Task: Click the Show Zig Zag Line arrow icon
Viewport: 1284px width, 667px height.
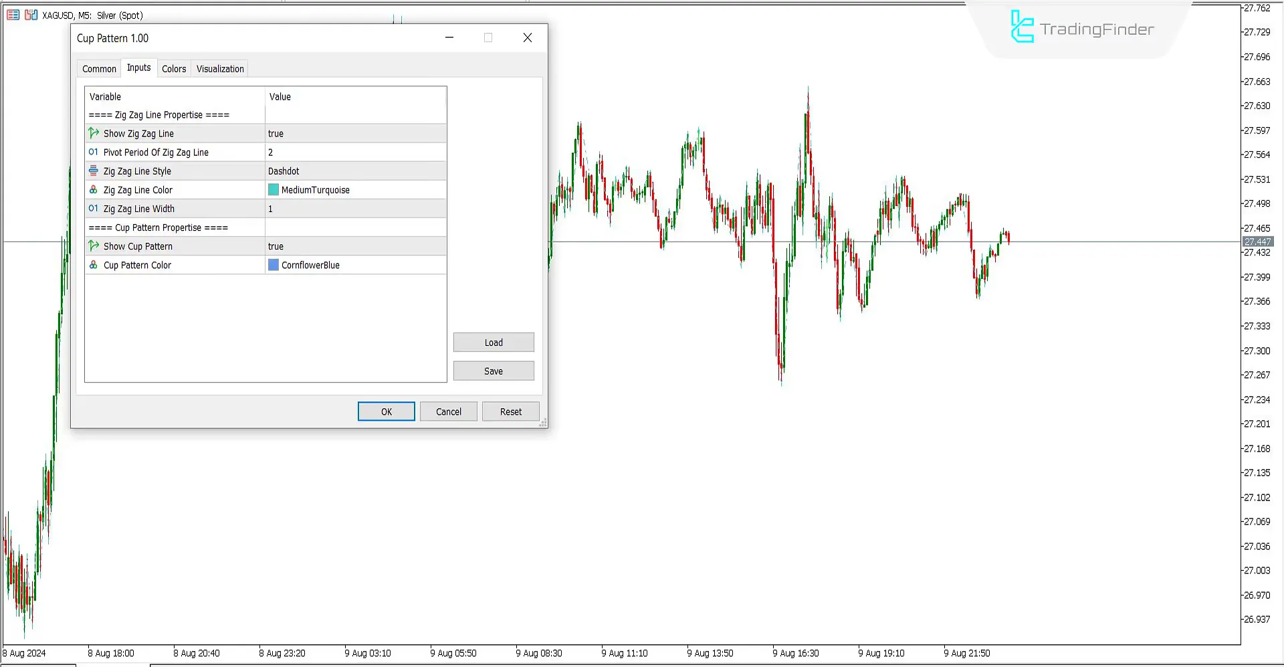Action: coord(93,132)
